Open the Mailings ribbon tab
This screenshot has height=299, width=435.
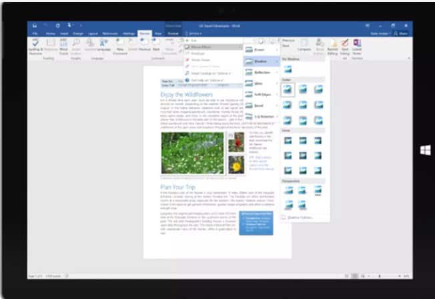coord(129,33)
